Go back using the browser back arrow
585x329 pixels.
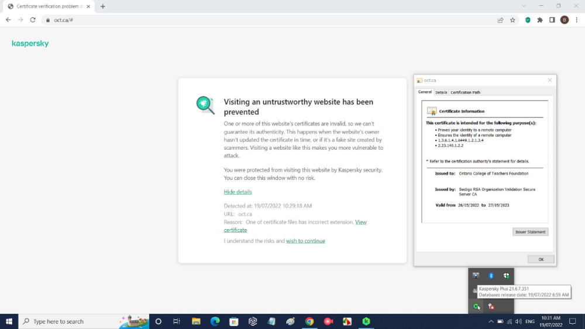coord(8,20)
